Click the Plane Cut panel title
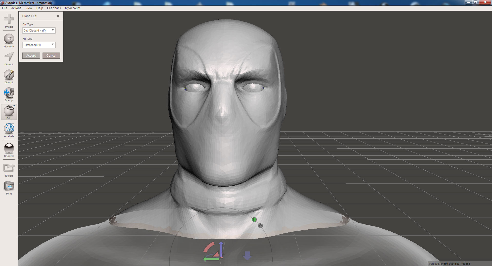Viewport: 492px width, 266px height. click(29, 16)
